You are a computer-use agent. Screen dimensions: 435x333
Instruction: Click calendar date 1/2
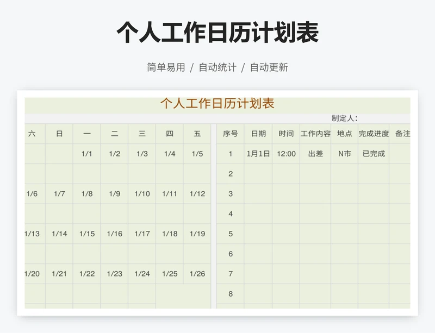tap(115, 154)
